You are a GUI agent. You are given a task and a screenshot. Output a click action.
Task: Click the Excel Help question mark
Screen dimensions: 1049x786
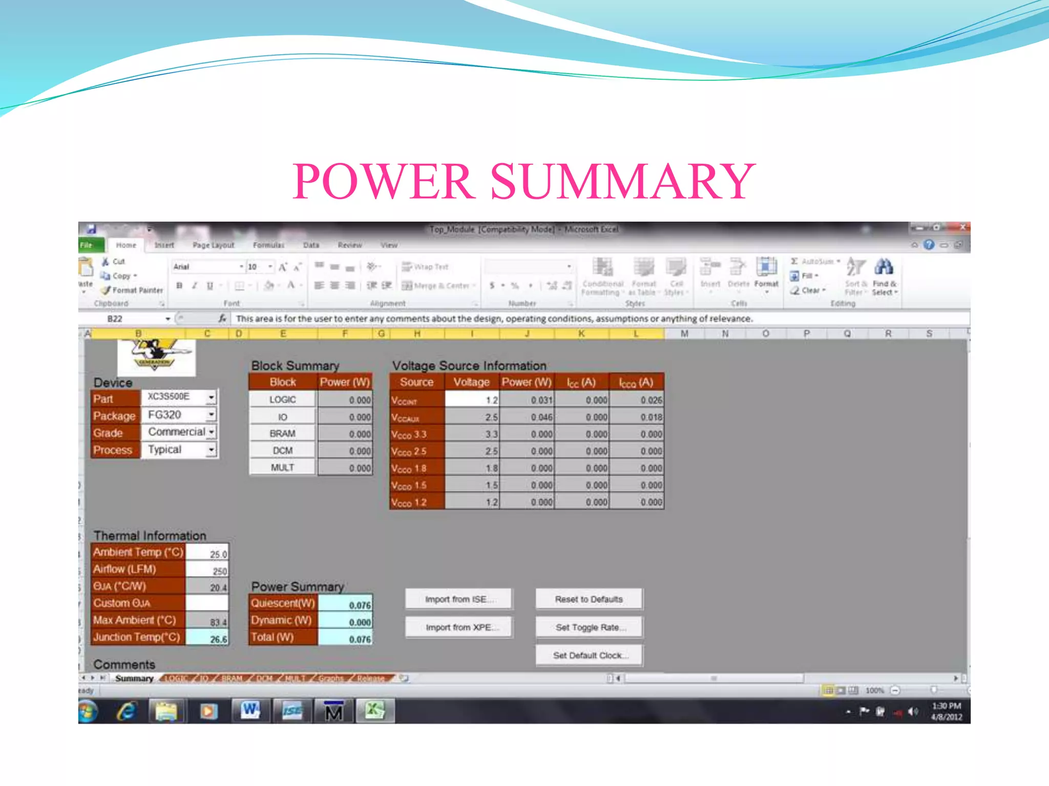pos(929,245)
